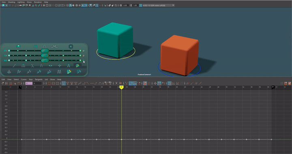This screenshot has width=292, height=154.
Task: Expand the Graph Editor View menu
Action: coord(9,79)
